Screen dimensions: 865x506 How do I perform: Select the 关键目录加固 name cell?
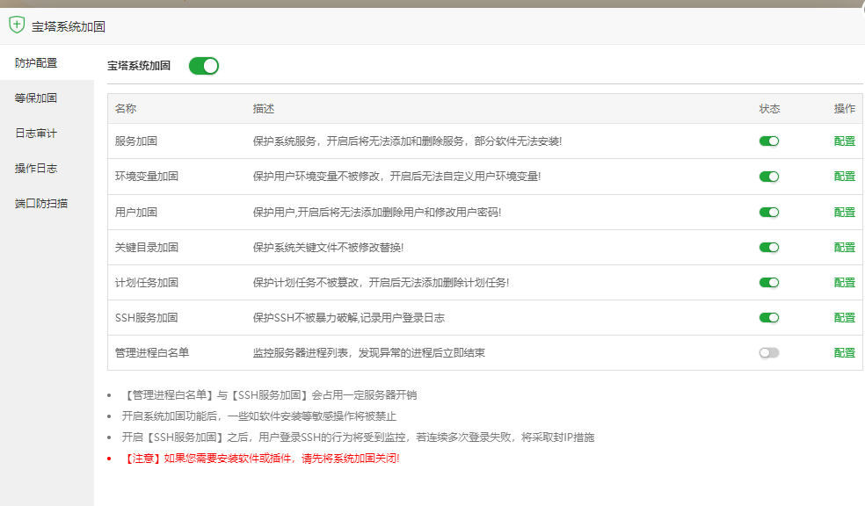pos(147,248)
